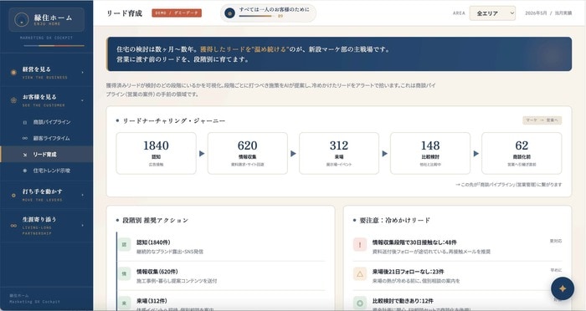Click the 情報収集段階で30日接触なし:48件 alert
The height and width of the screenshot is (311, 586).
coord(457,247)
